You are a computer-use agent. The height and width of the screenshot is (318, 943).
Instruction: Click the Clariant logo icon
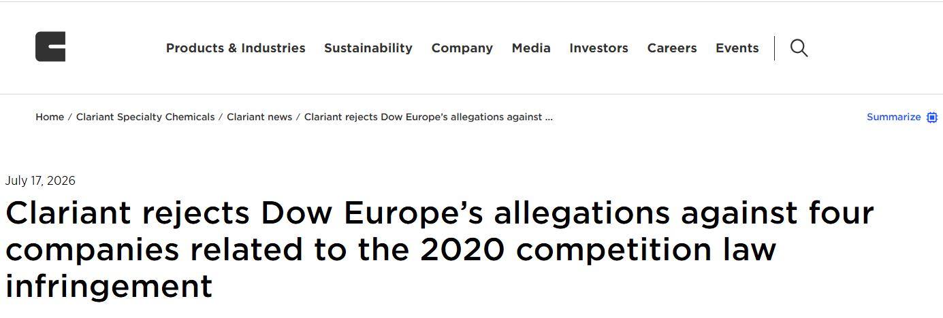(x=50, y=47)
